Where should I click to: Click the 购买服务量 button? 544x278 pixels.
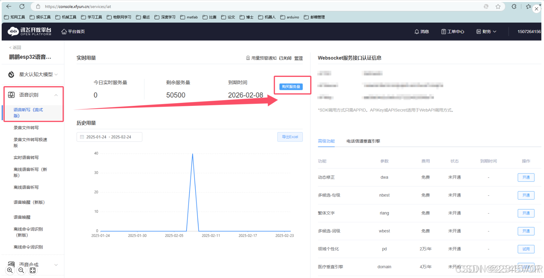coord(291,87)
